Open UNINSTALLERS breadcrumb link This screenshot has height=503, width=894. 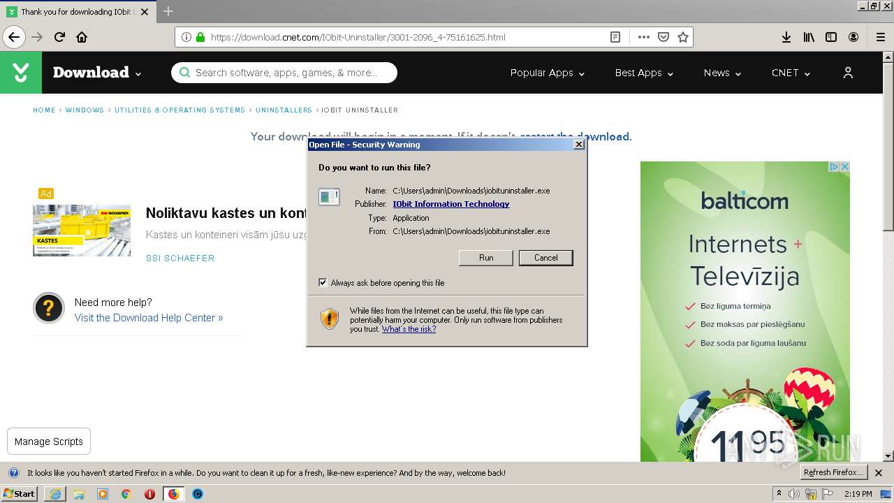tap(284, 110)
